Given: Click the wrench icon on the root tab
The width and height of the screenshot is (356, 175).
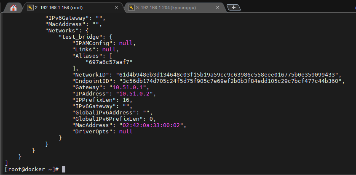Looking at the screenshot, I should pyautogui.click(x=30, y=8).
